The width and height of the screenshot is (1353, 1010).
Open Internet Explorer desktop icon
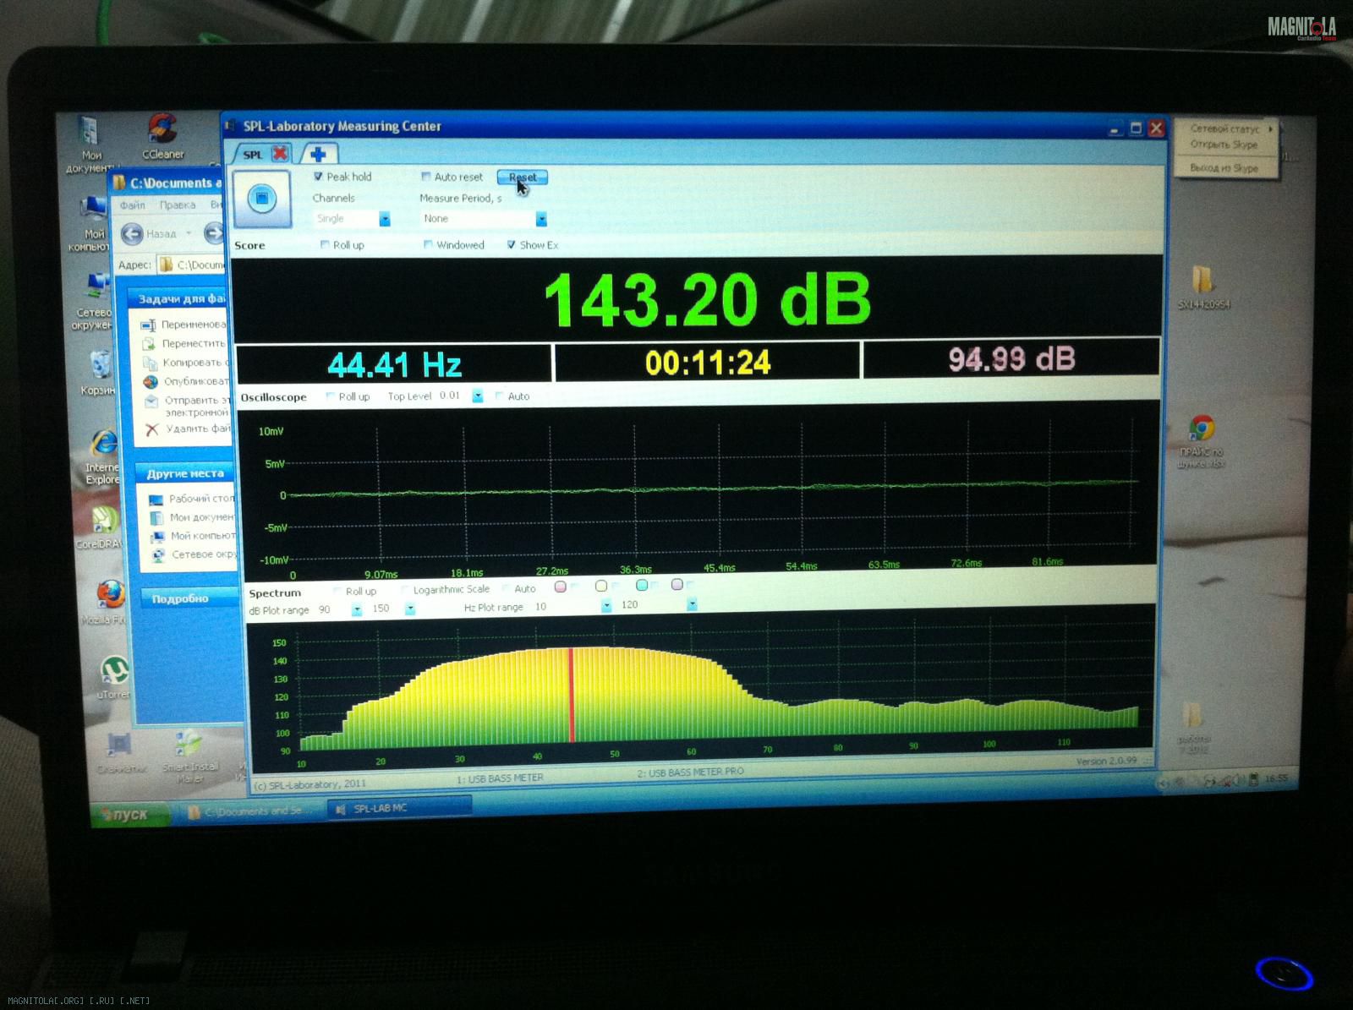click(x=103, y=443)
